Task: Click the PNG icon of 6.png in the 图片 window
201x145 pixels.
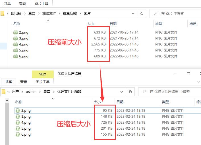Action: (x=16, y=56)
